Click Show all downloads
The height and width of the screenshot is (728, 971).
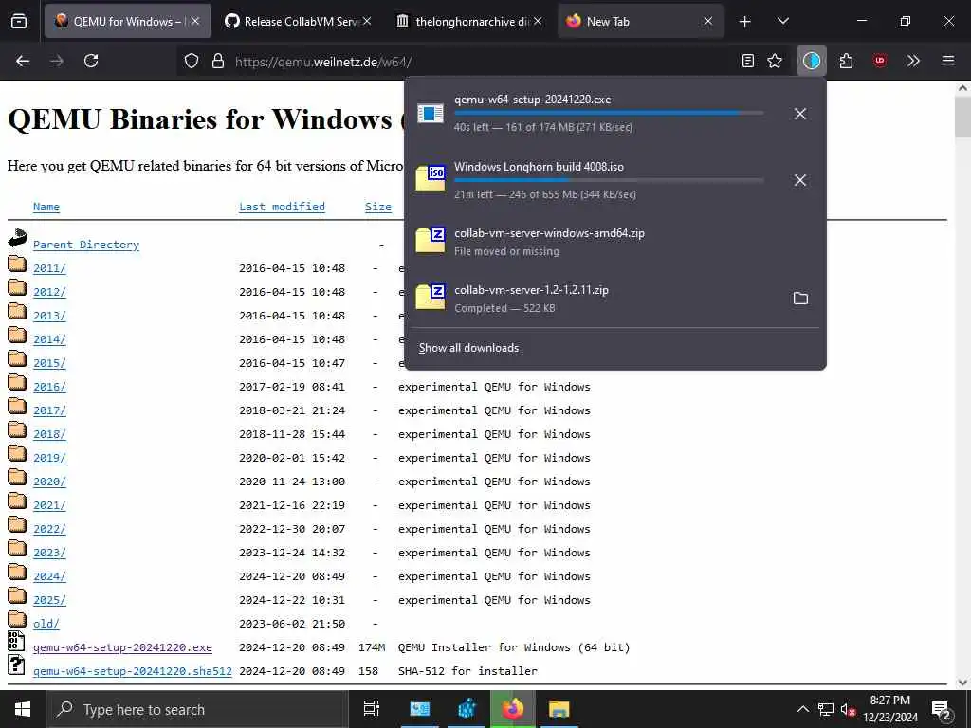pos(468,348)
